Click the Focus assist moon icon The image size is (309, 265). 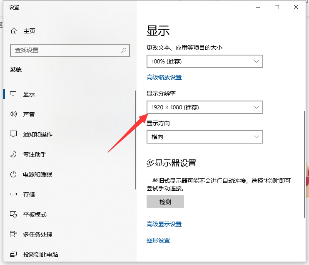click(x=14, y=154)
